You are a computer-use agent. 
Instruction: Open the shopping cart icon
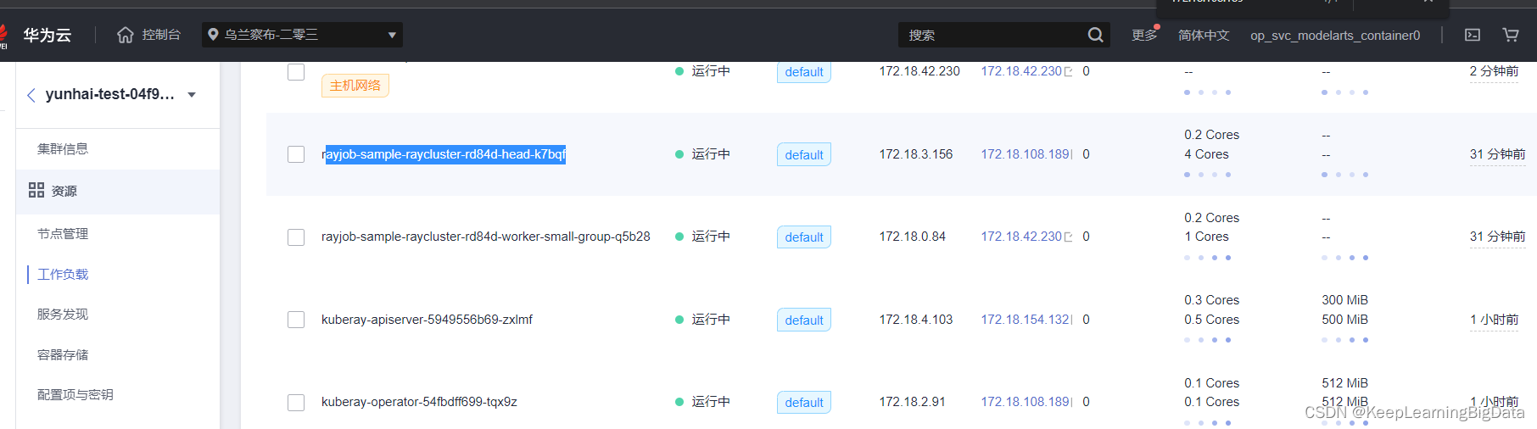1511,35
